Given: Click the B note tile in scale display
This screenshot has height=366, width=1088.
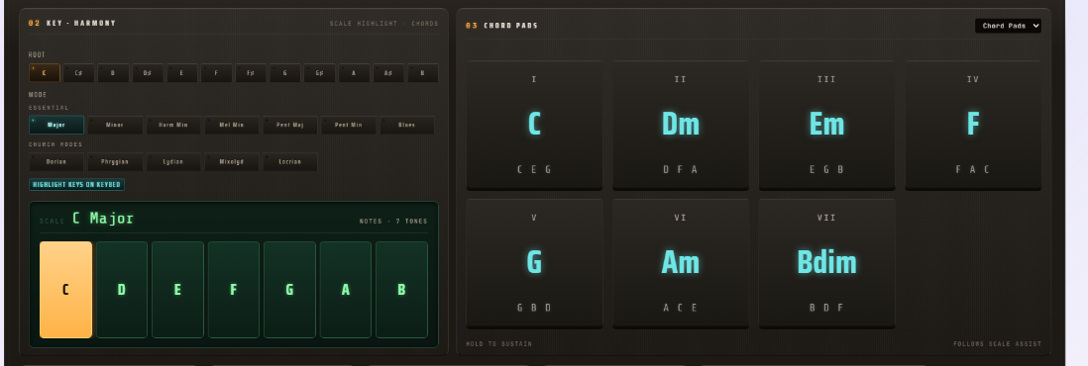Looking at the screenshot, I should (401, 290).
